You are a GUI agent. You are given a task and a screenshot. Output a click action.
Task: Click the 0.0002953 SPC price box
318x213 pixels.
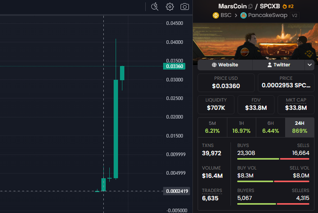286,83
